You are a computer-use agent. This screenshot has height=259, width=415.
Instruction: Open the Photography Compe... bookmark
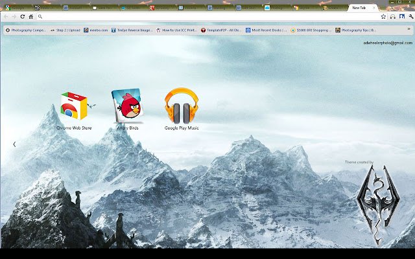click(26, 30)
